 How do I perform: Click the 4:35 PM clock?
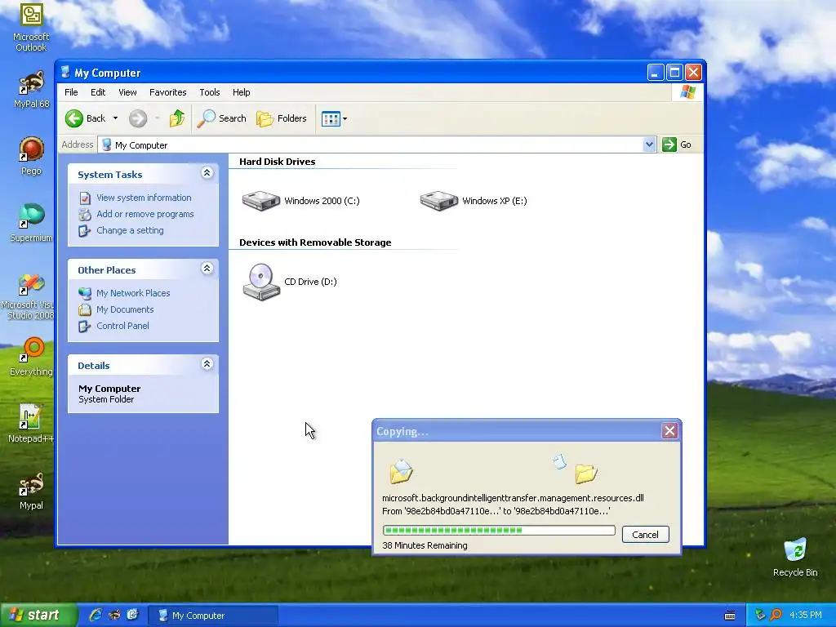(x=806, y=616)
